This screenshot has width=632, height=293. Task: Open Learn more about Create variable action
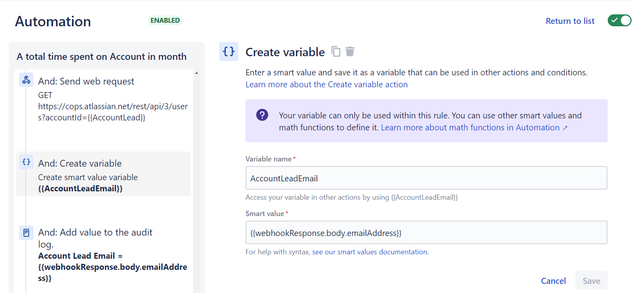[326, 85]
